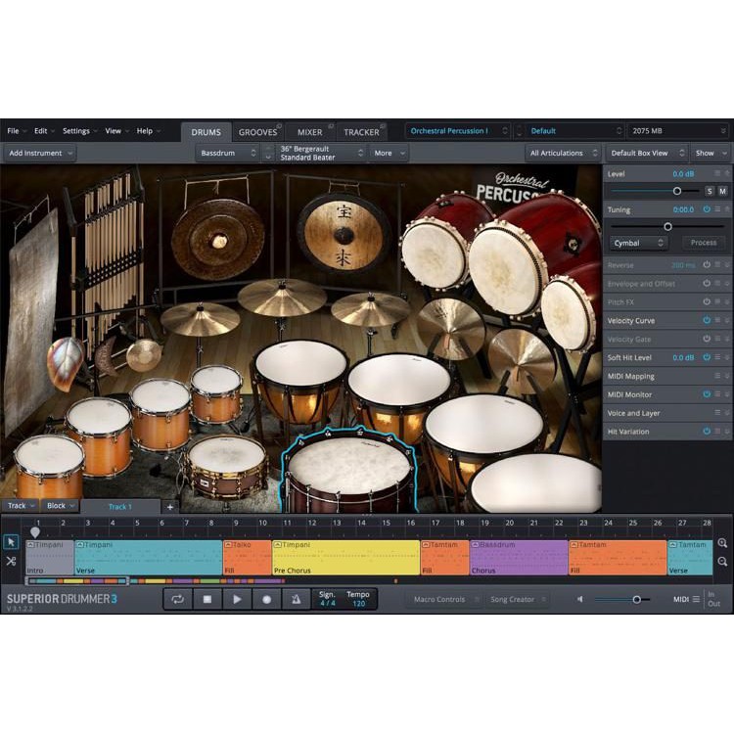The height and width of the screenshot is (734, 734).
Task: Enable Reverse power button
Action: click(707, 264)
